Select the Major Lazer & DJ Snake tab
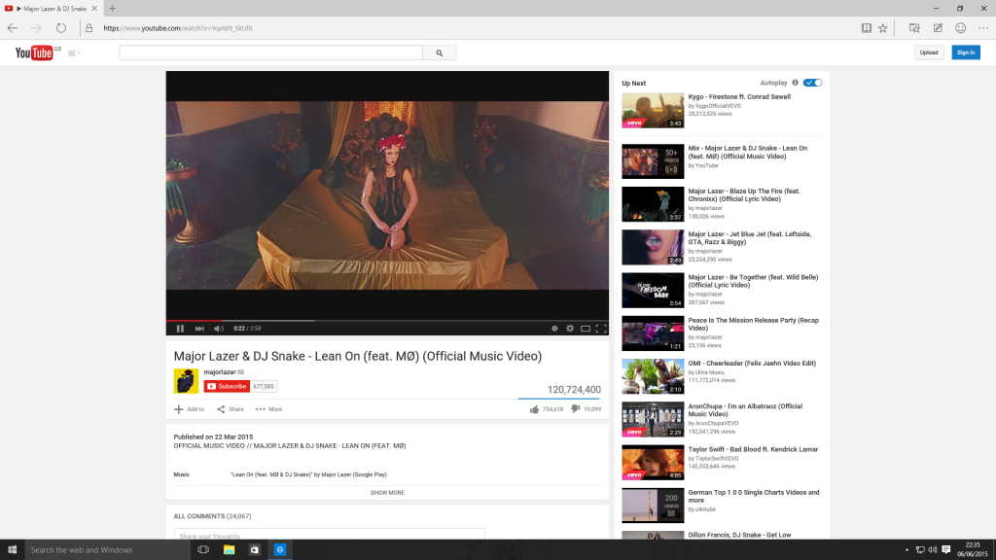The width and height of the screenshot is (996, 560). coord(51,8)
